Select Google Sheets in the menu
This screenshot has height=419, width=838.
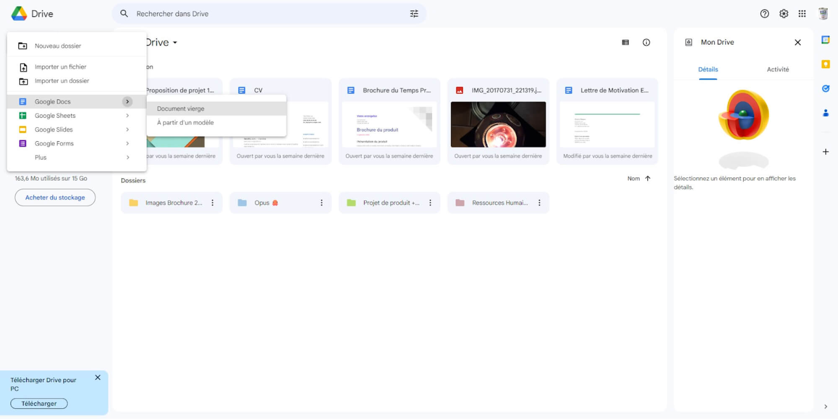55,115
